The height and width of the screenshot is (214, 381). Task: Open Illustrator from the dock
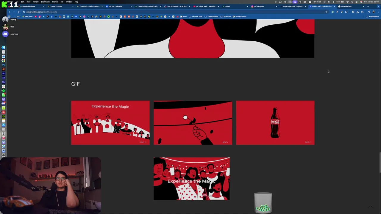coord(4,69)
